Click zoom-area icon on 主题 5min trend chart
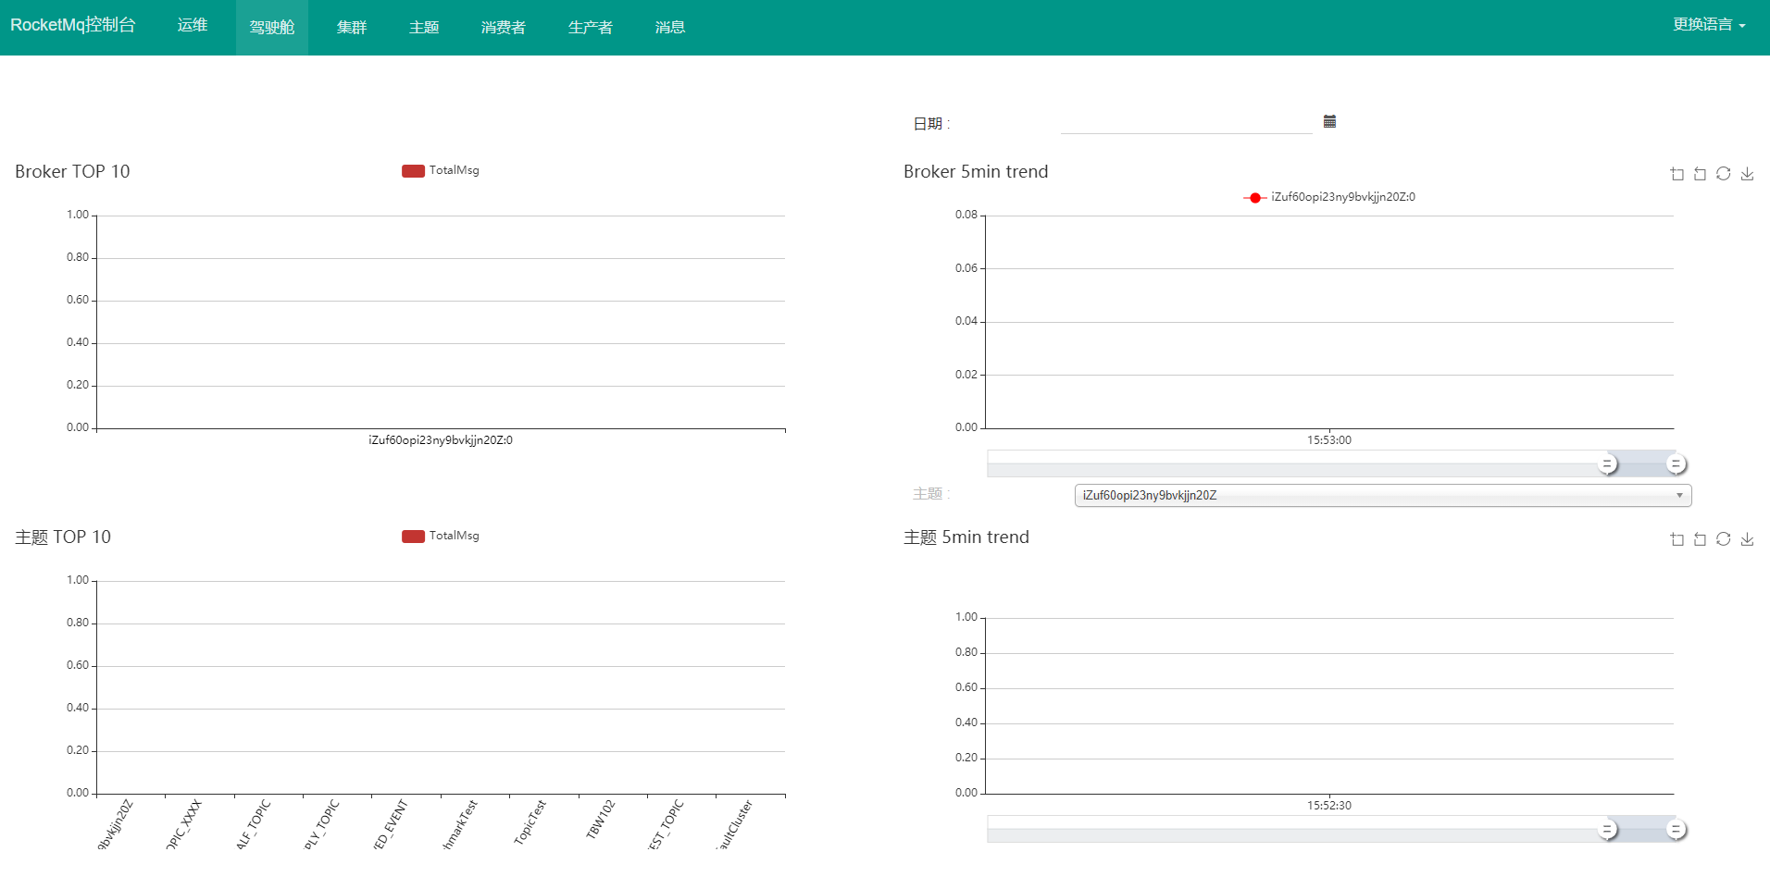This screenshot has width=1770, height=889. (1677, 539)
